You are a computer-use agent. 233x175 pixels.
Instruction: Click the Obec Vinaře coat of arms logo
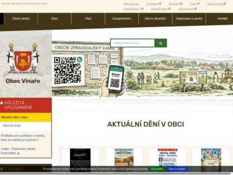[x=23, y=59]
